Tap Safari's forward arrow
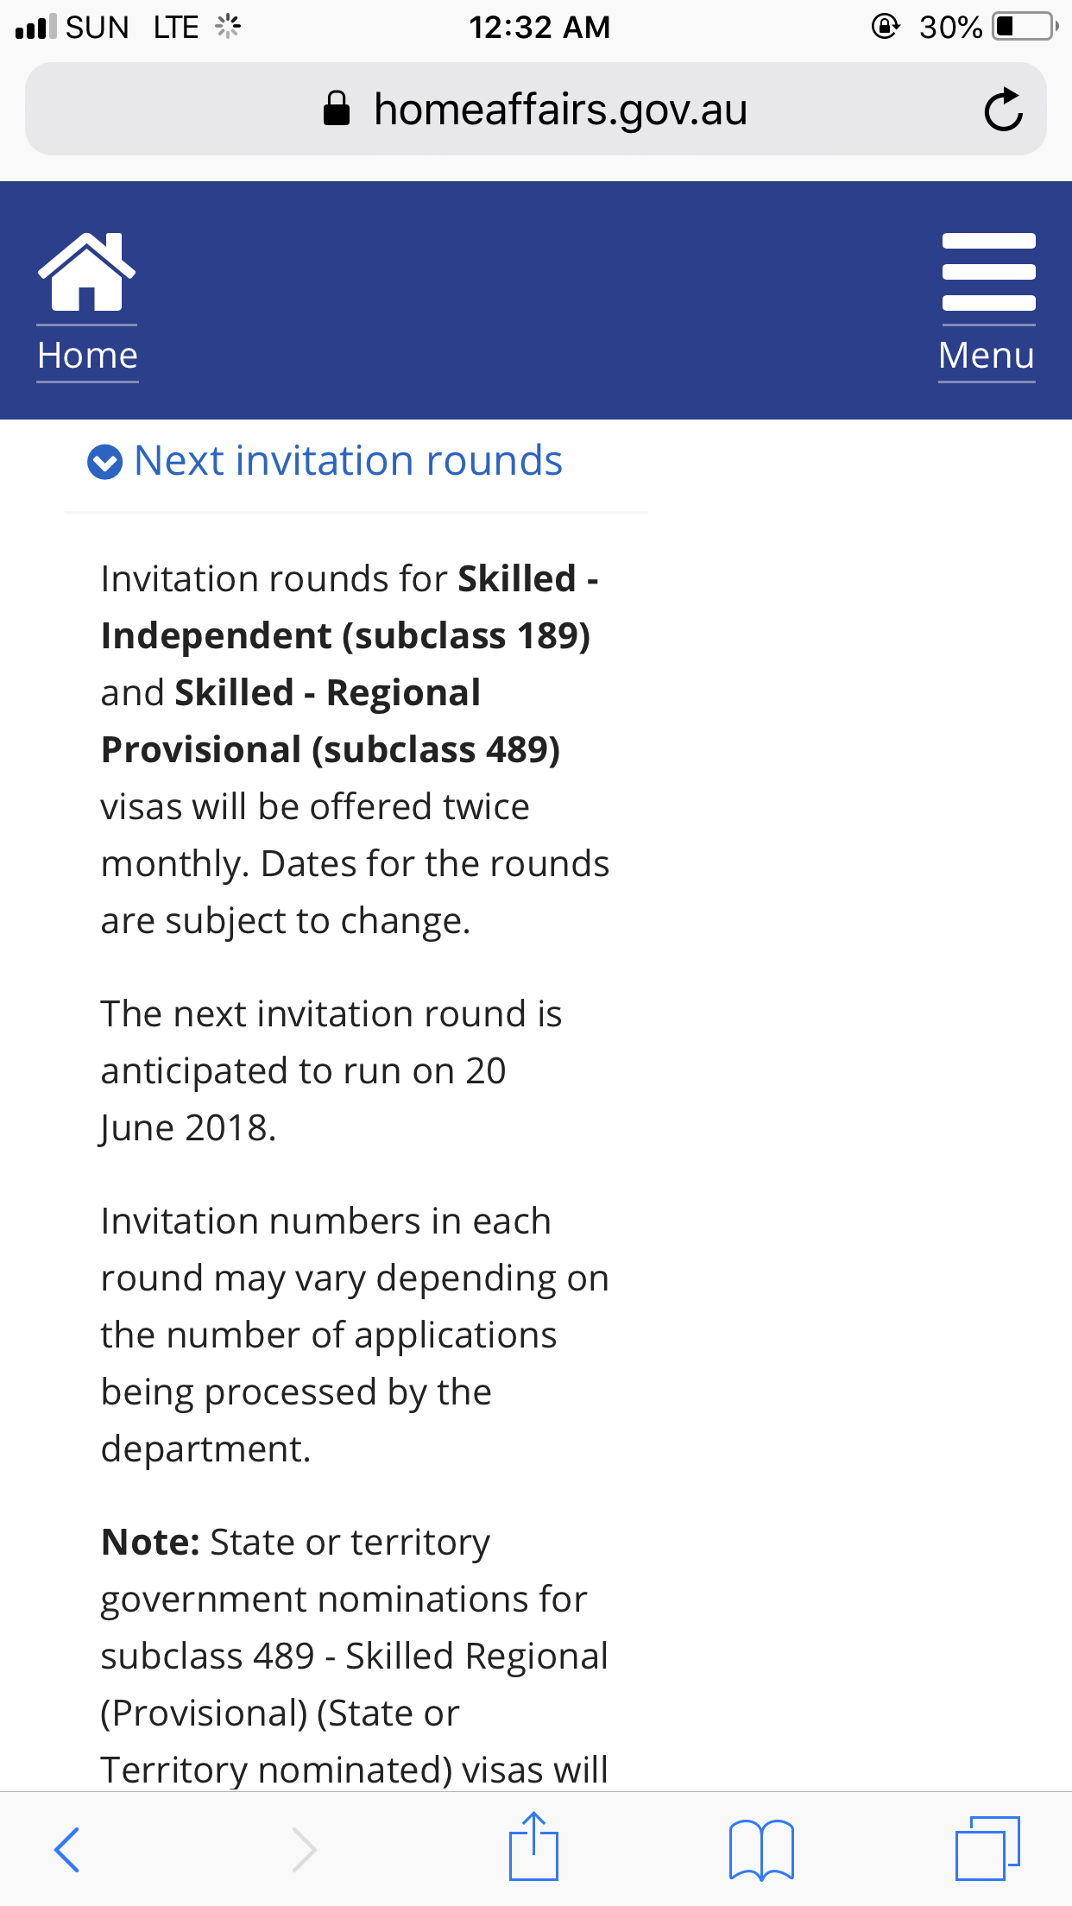The height and width of the screenshot is (1906, 1072). 304,1849
